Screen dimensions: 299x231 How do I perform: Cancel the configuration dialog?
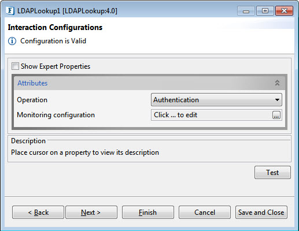pos(205,213)
